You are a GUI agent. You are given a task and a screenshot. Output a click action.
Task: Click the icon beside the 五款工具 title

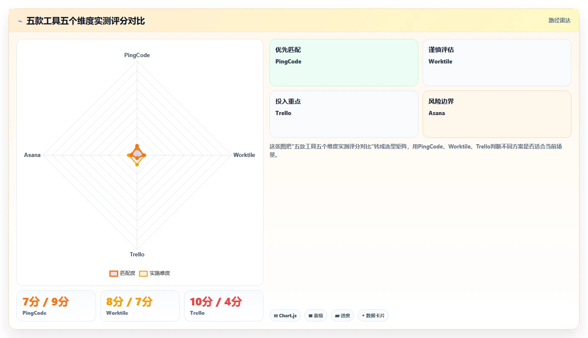pos(20,21)
